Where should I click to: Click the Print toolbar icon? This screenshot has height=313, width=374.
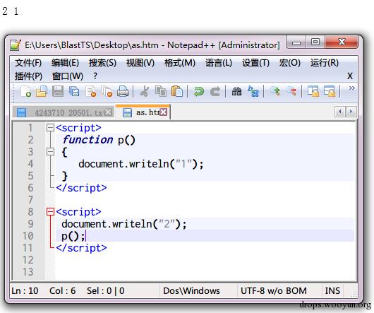(x=123, y=91)
